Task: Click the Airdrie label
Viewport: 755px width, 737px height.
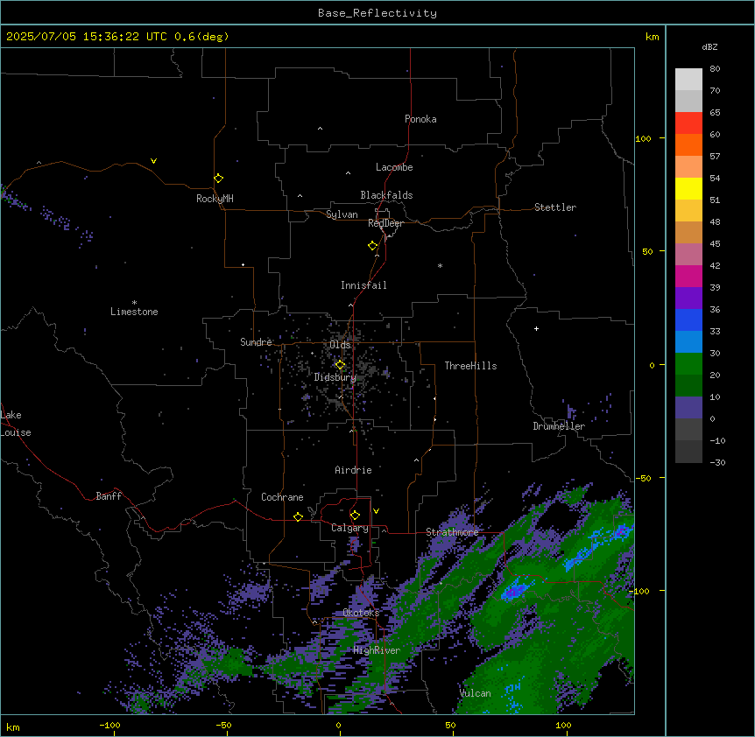Action: pyautogui.click(x=353, y=470)
